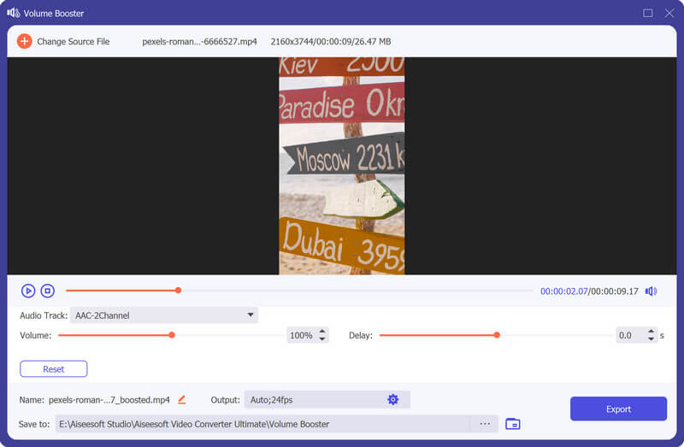Click the Volume Booster title icon
684x447 pixels.
[x=14, y=13]
